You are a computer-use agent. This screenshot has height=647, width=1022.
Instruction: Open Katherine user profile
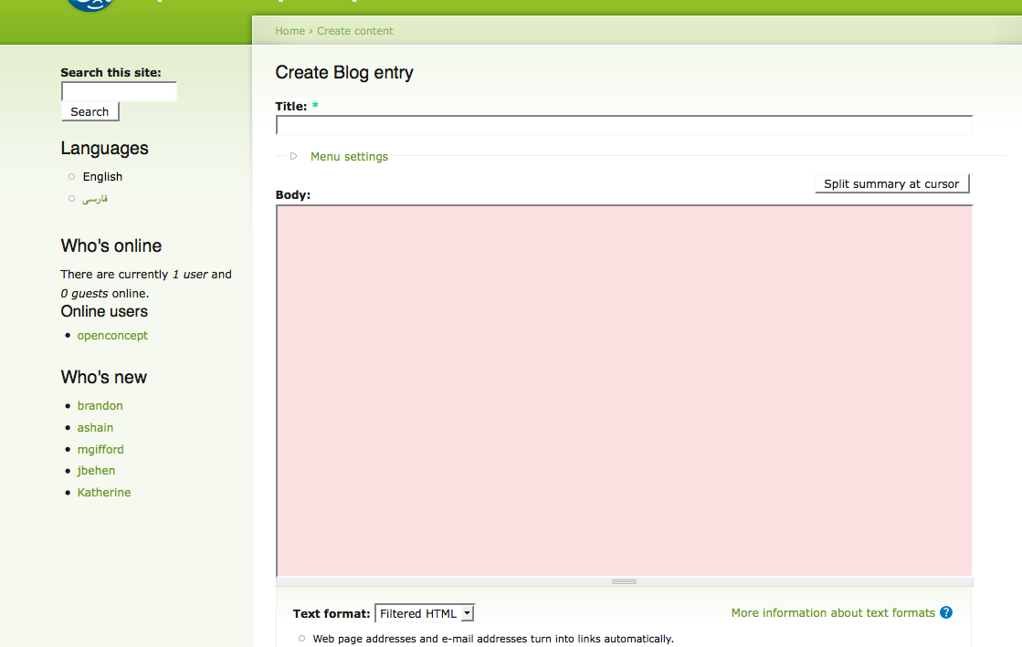103,493
